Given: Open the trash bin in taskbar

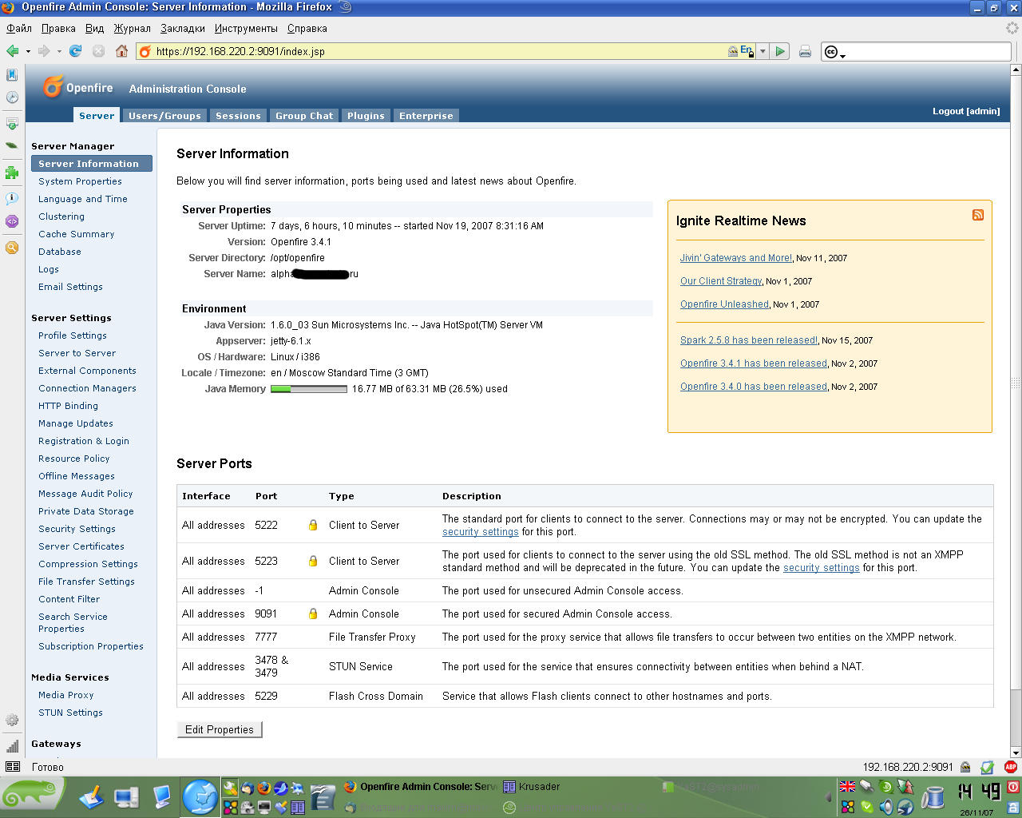Looking at the screenshot, I should [x=933, y=797].
